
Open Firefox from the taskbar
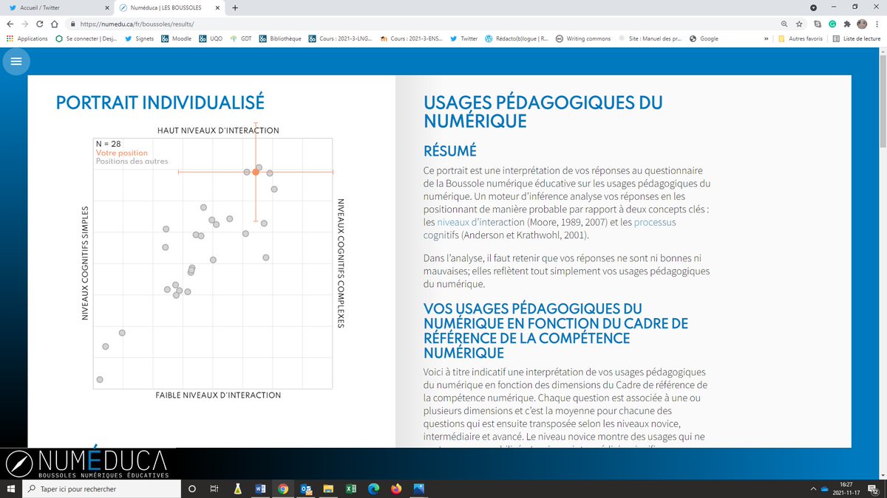click(x=396, y=488)
